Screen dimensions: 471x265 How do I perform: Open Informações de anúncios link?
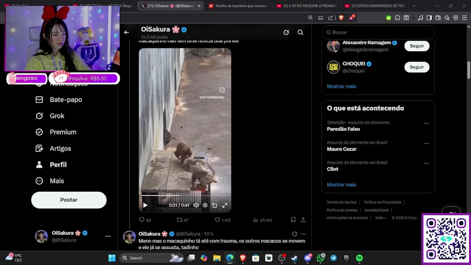(x=347, y=218)
